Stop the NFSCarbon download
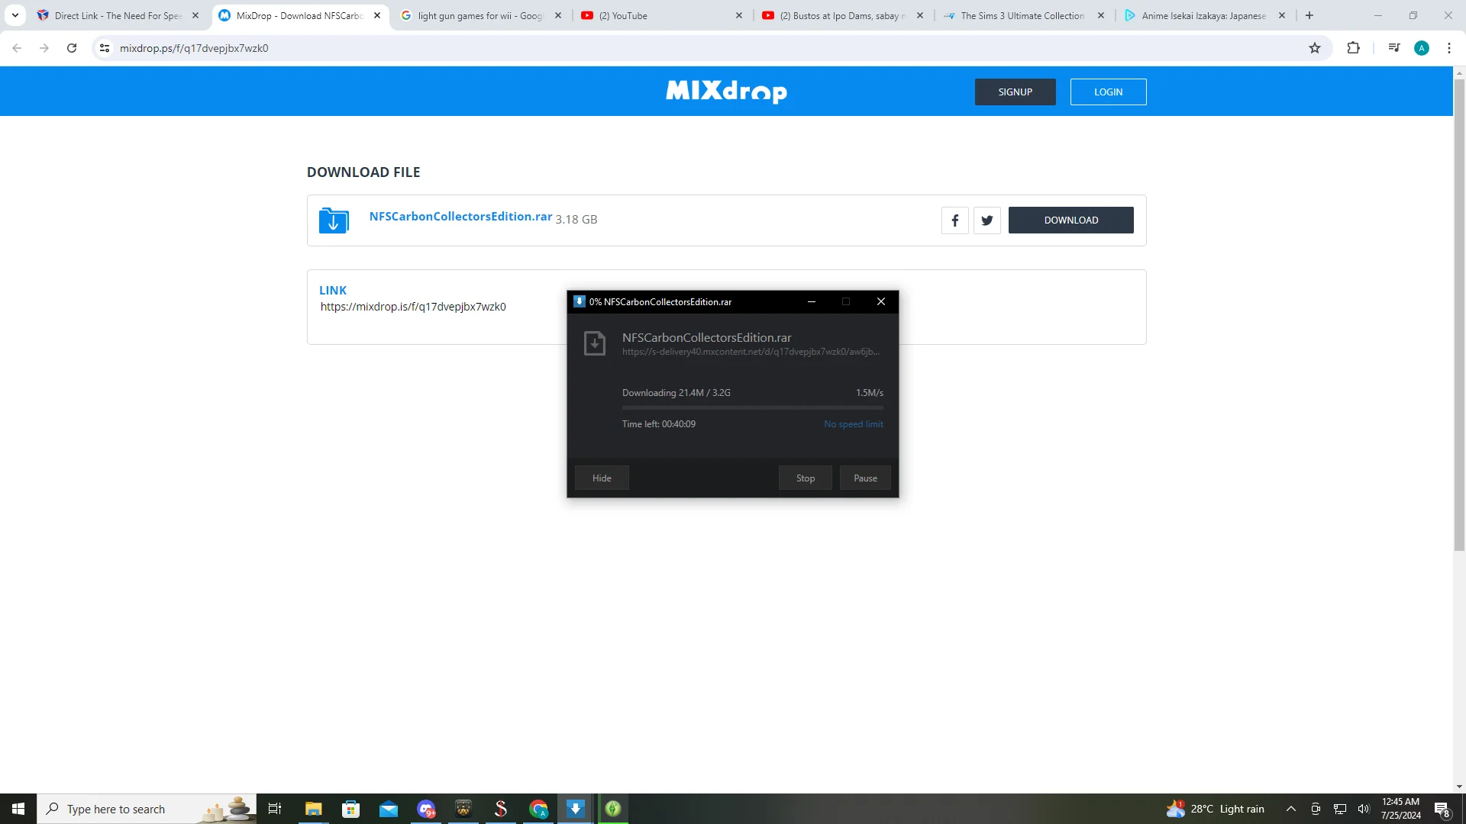 click(x=806, y=478)
